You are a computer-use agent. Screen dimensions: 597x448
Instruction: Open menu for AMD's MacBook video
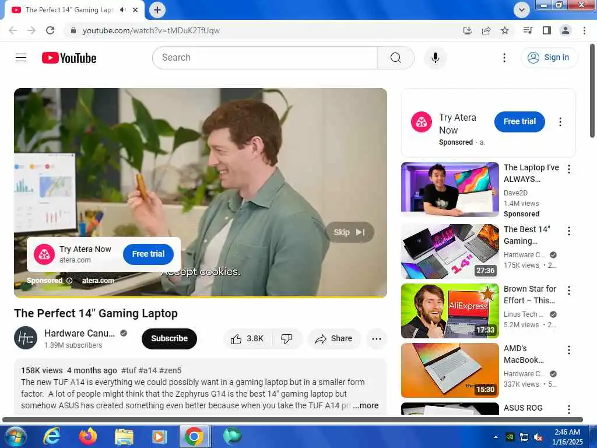coord(569,350)
